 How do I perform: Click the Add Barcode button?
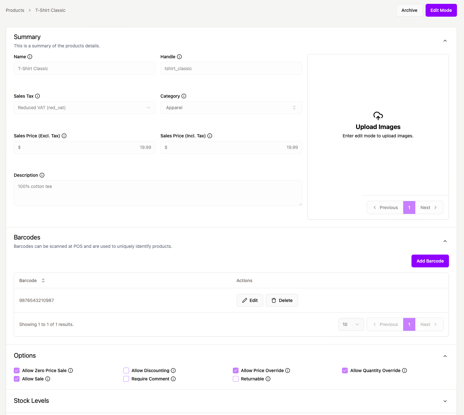(430, 261)
